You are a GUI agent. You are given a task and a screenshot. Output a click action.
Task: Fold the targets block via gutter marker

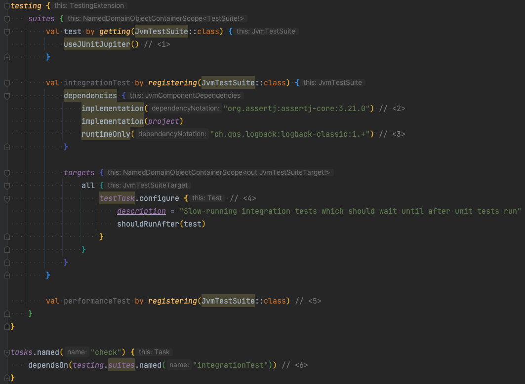7,172
